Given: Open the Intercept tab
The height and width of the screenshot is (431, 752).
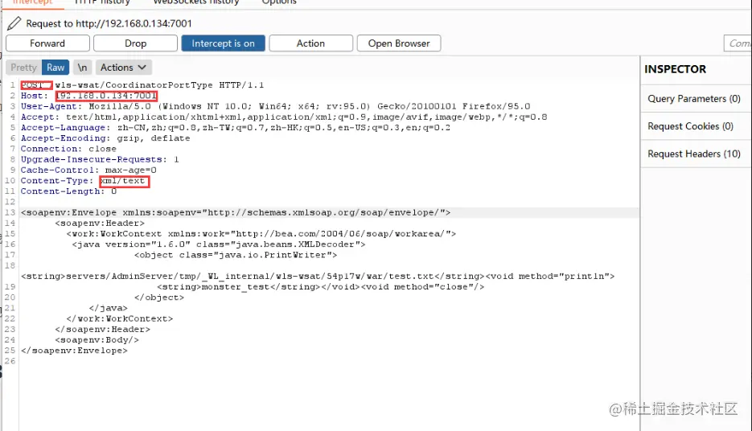Looking at the screenshot, I should click(33, 2).
